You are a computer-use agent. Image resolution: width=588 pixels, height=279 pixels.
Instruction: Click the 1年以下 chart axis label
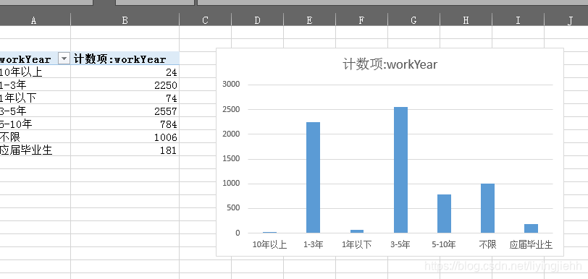point(357,245)
